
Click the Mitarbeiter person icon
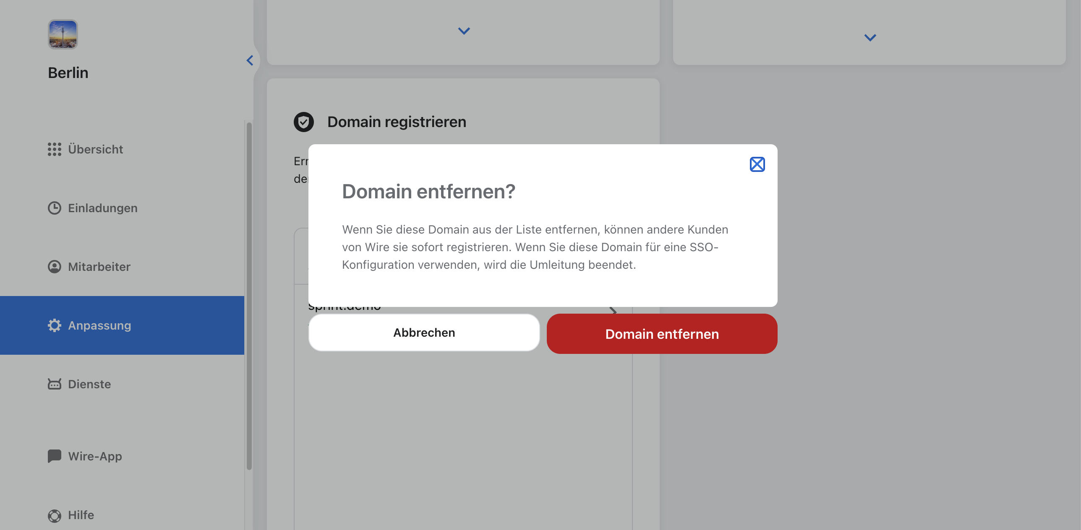[x=54, y=267]
